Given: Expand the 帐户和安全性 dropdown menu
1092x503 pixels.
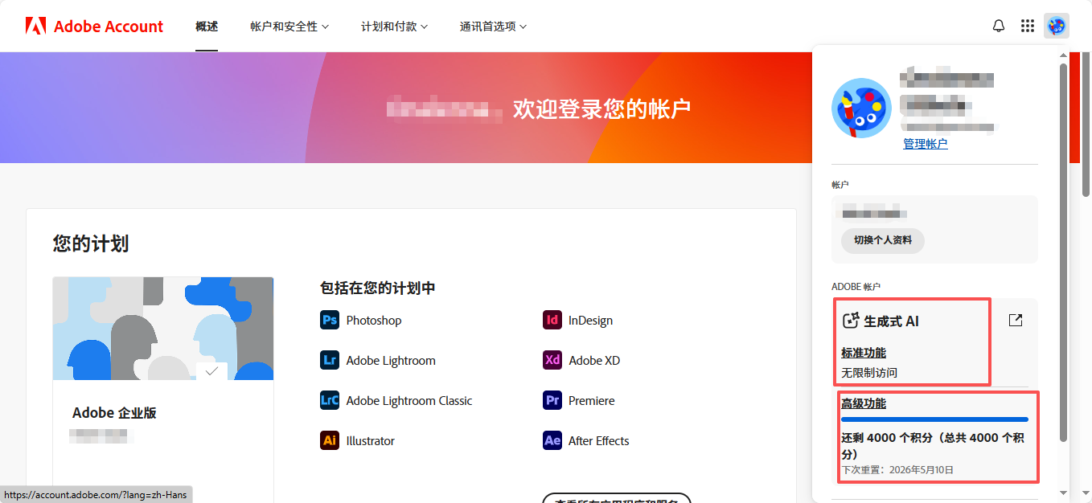Looking at the screenshot, I should pos(289,27).
